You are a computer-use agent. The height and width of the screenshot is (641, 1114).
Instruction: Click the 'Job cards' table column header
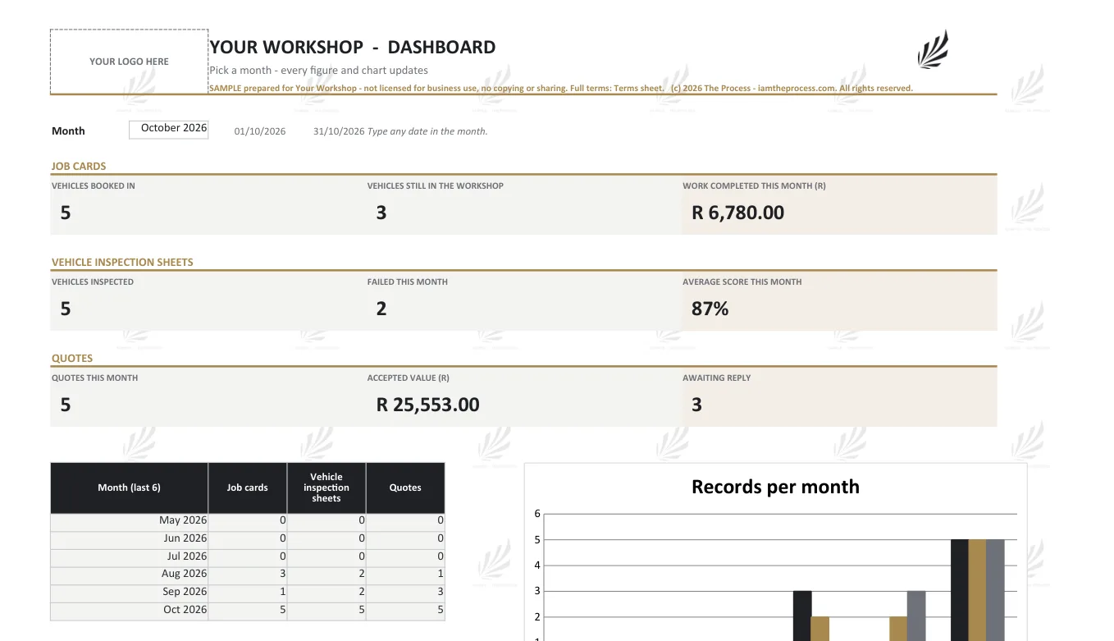[x=248, y=488]
